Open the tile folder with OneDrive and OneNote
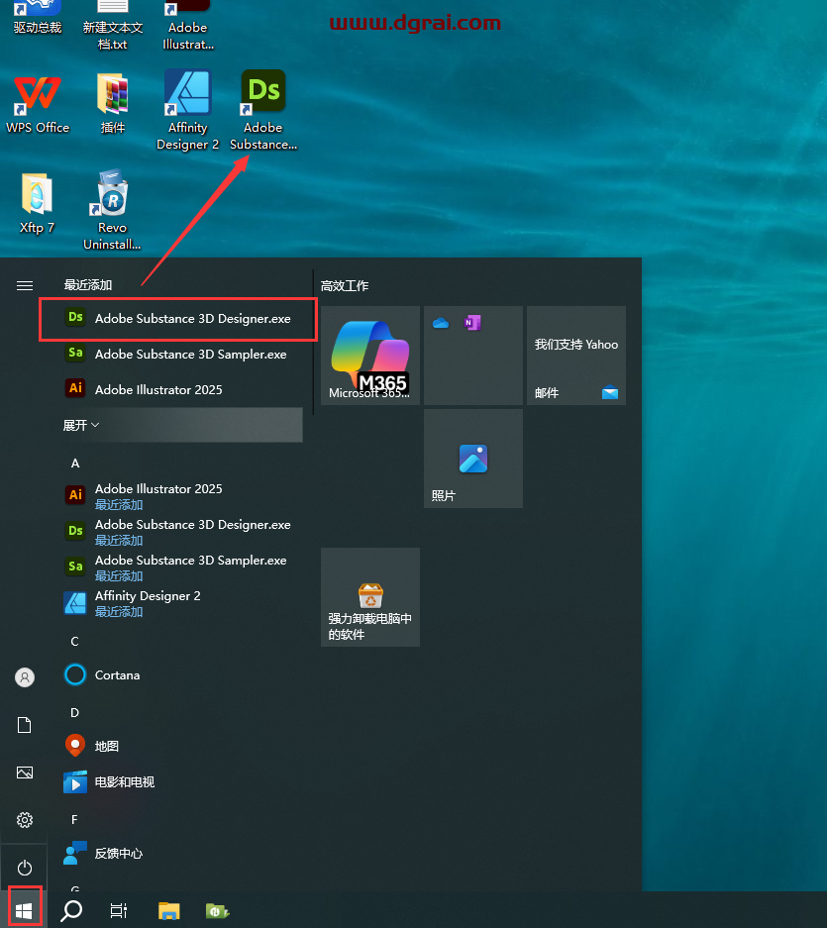The width and height of the screenshot is (827, 928). 473,356
